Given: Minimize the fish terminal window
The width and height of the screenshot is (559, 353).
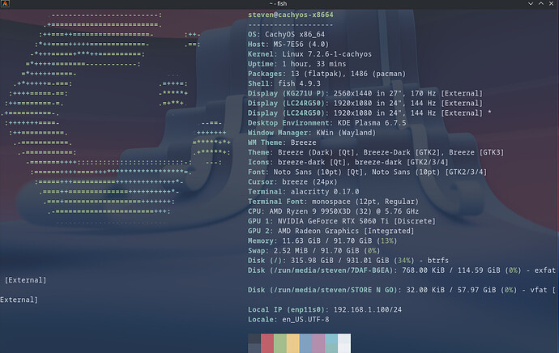Looking at the screenshot, I should tap(531, 3).
